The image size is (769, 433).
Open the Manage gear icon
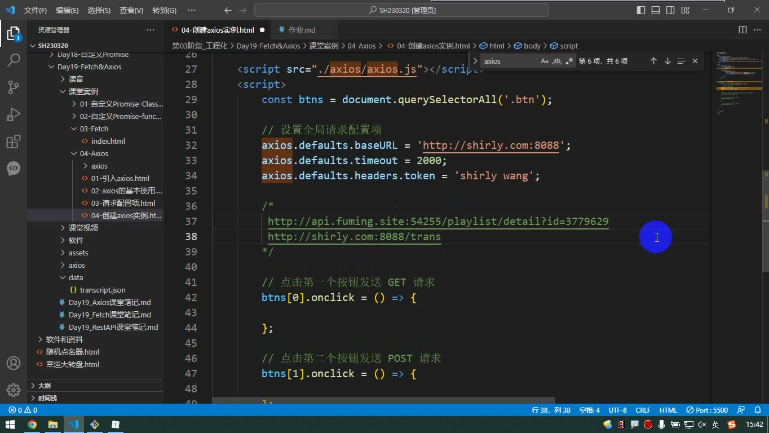[x=14, y=390]
